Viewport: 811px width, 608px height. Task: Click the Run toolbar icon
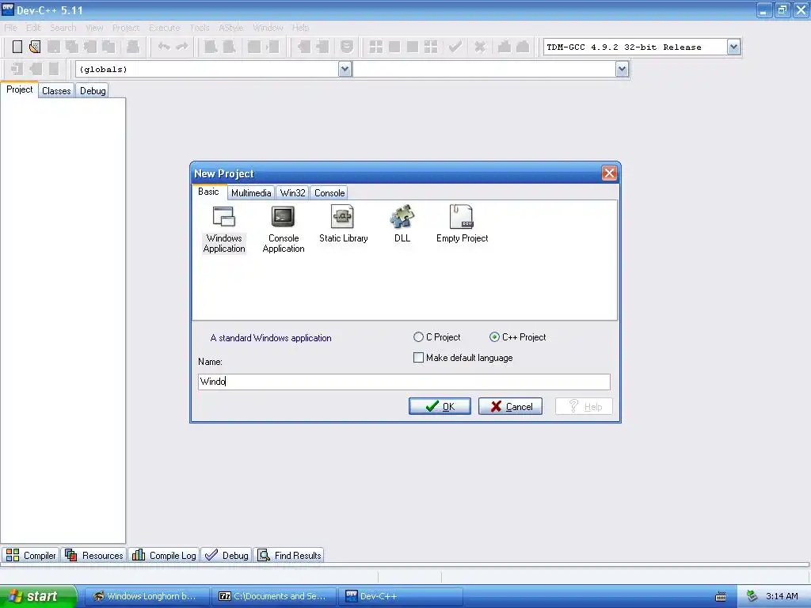pos(394,47)
